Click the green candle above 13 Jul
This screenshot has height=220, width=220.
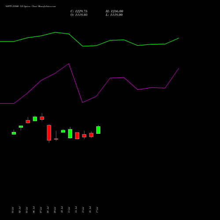(70, 134)
